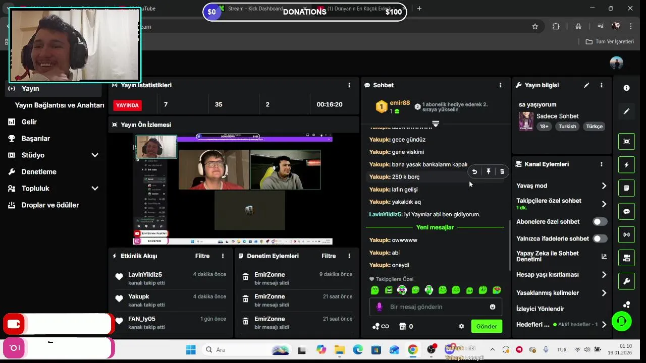Click the chat panel vertical scrollbar
Image resolution: width=646 pixels, height=363 pixels.
(509, 245)
